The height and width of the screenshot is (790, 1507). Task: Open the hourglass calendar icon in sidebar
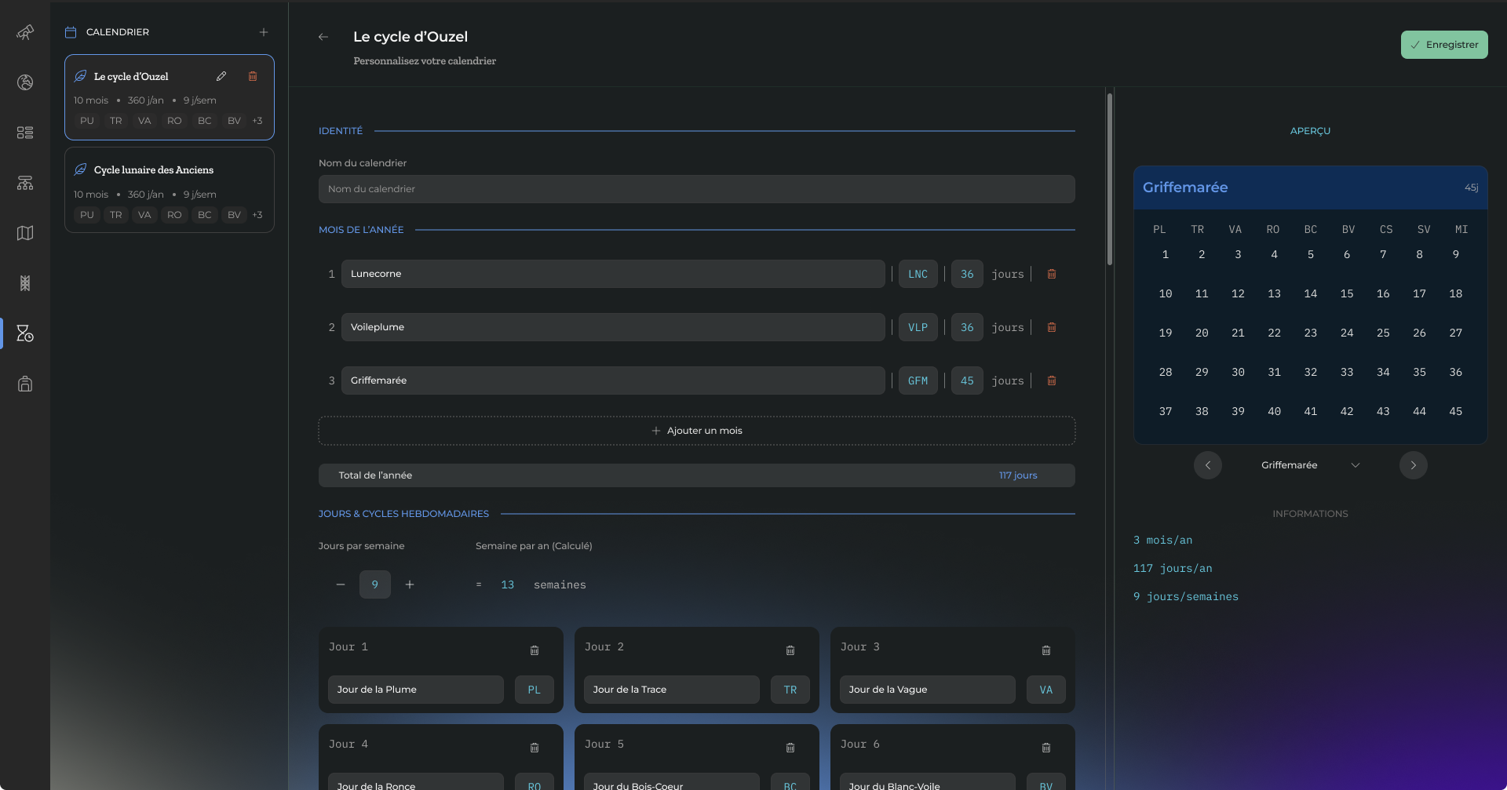[x=25, y=333]
